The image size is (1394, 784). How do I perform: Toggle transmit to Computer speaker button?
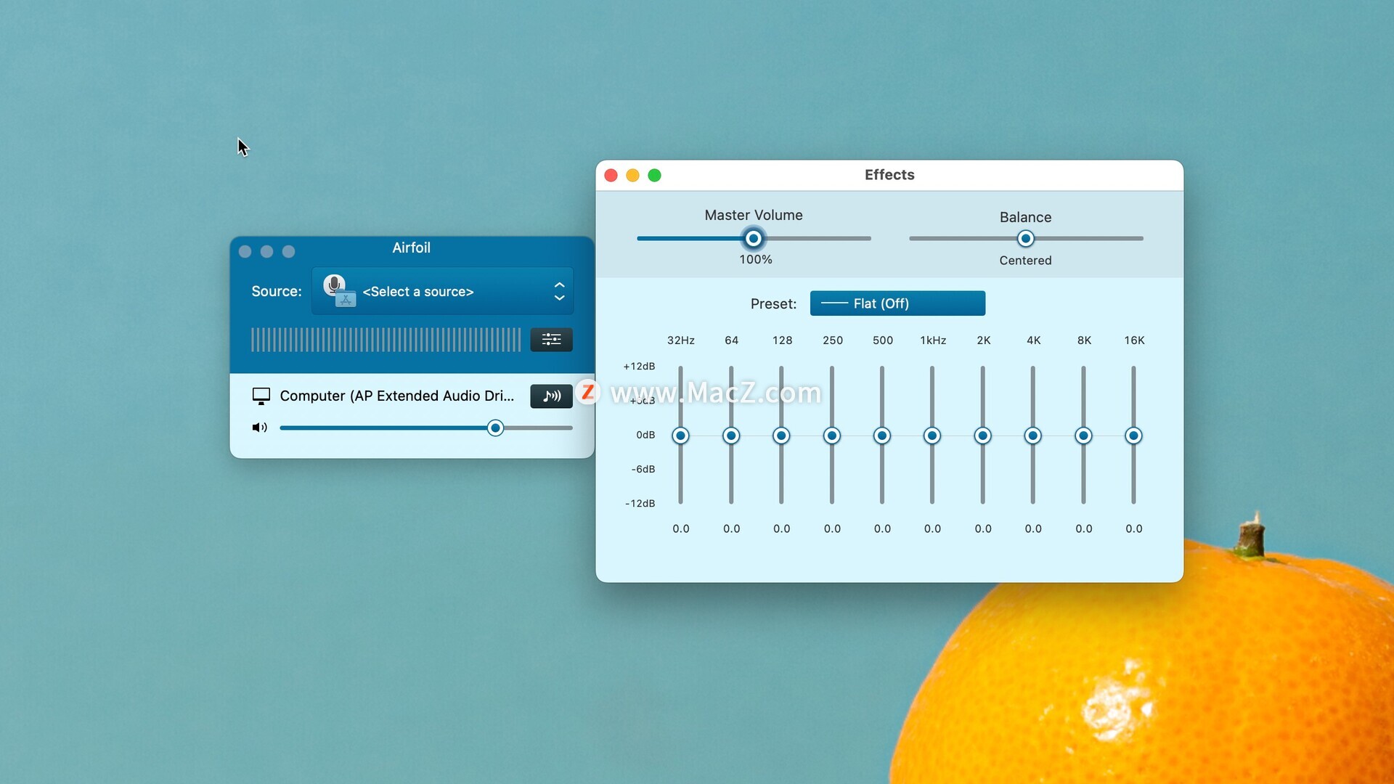coord(551,396)
